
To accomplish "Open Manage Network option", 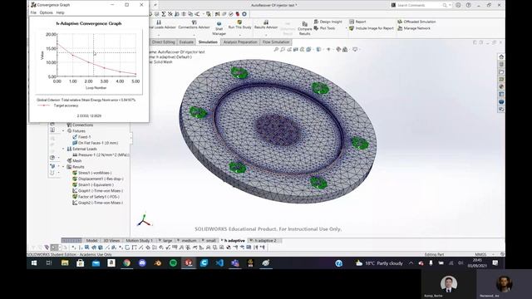I will click(x=414, y=28).
